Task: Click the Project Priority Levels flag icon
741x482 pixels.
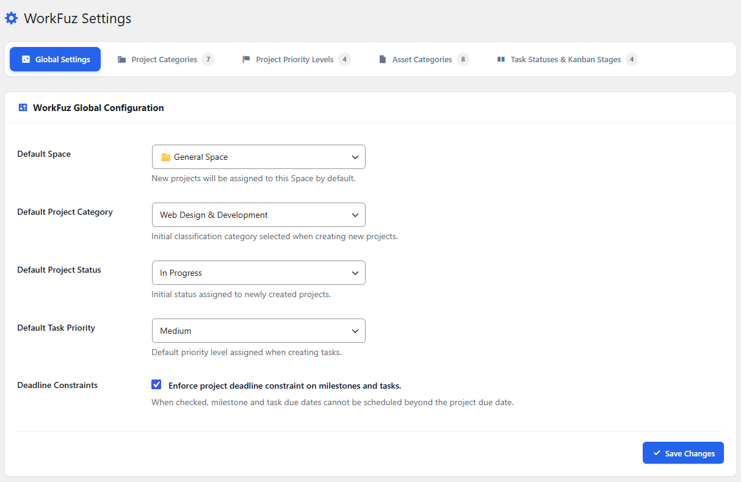Action: [x=246, y=60]
